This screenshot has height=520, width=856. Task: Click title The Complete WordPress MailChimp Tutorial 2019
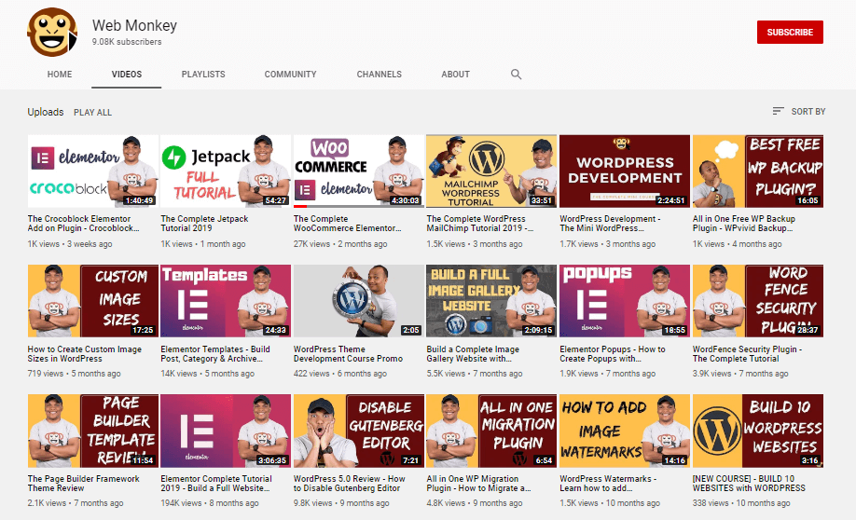click(x=480, y=223)
